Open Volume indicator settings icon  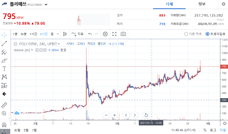point(41,50)
